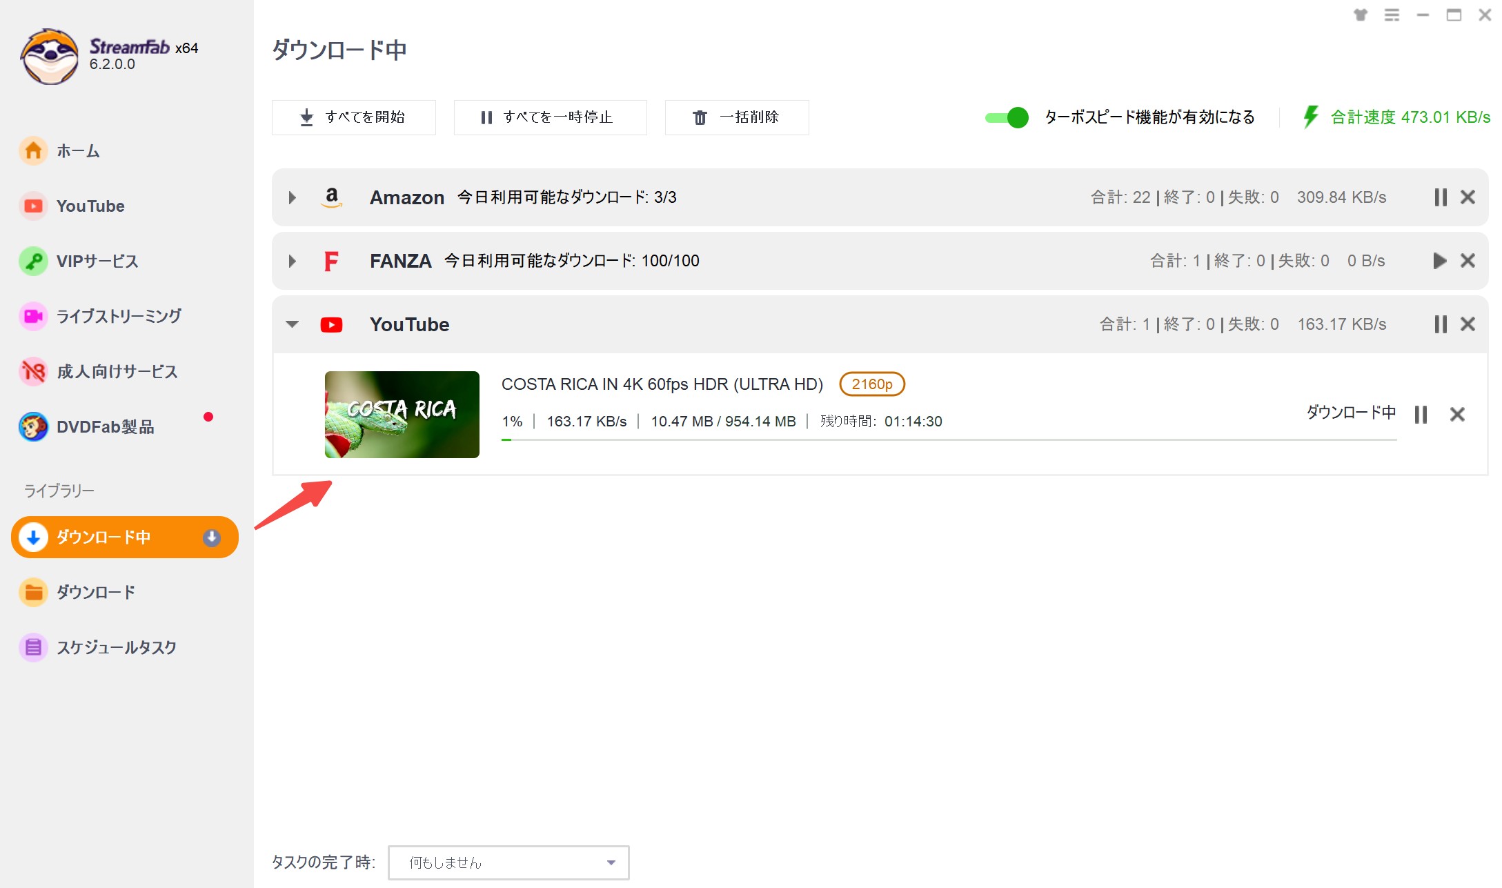Click the YouTube group logo icon
Image resolution: width=1502 pixels, height=888 pixels.
point(331,324)
